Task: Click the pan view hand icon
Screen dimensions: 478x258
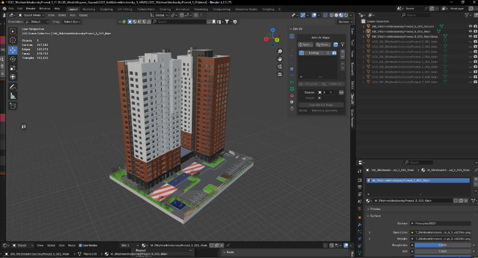Action: click(280, 59)
